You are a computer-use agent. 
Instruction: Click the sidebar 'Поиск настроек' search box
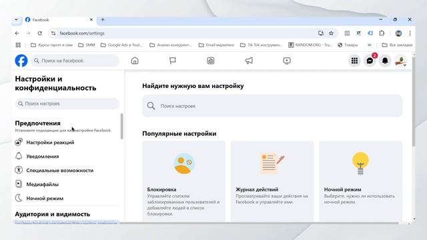pos(67,104)
